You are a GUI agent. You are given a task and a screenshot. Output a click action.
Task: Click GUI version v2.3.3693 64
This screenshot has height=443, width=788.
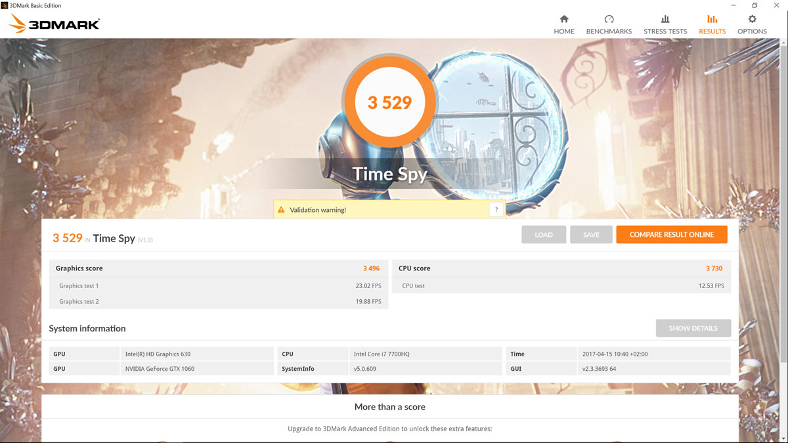(654, 369)
